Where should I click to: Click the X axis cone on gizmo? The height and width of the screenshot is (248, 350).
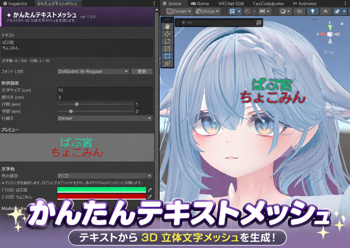[323, 34]
